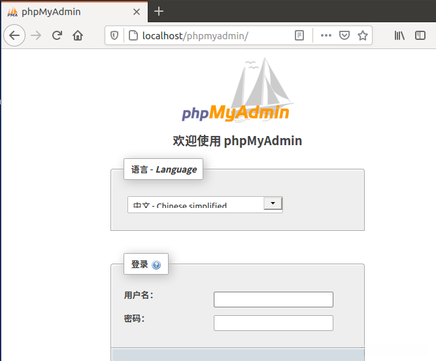The image size is (436, 361).
Task: Bookmark this page with the star
Action: [363, 35]
